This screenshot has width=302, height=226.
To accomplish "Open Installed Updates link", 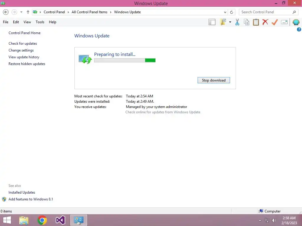I will tap(22, 192).
